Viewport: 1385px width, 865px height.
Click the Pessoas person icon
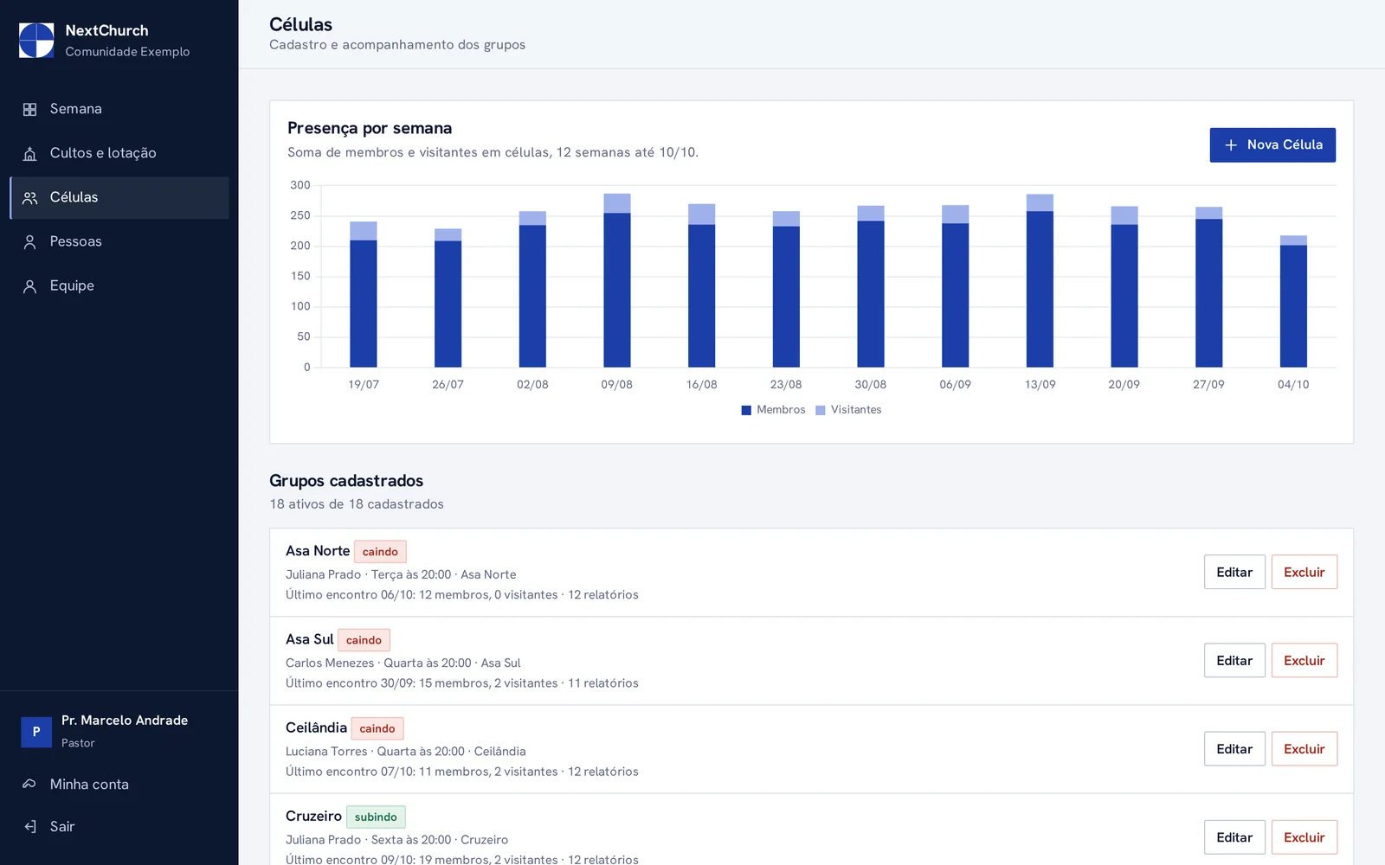tap(29, 242)
